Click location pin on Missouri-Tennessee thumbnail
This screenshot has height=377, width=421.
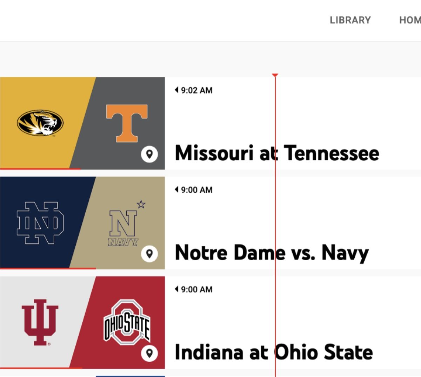click(x=149, y=154)
